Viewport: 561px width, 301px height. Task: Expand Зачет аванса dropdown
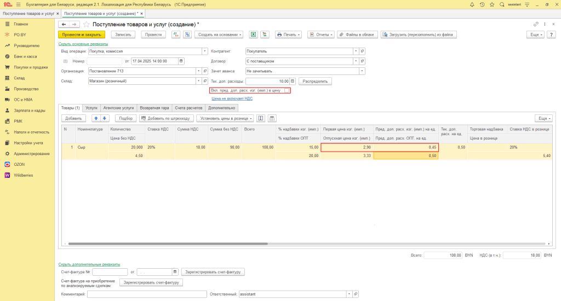(x=362, y=71)
